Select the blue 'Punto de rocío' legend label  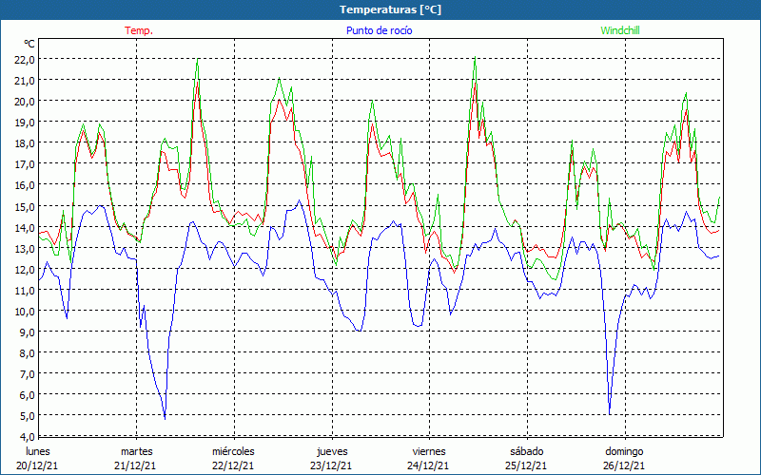point(379,30)
